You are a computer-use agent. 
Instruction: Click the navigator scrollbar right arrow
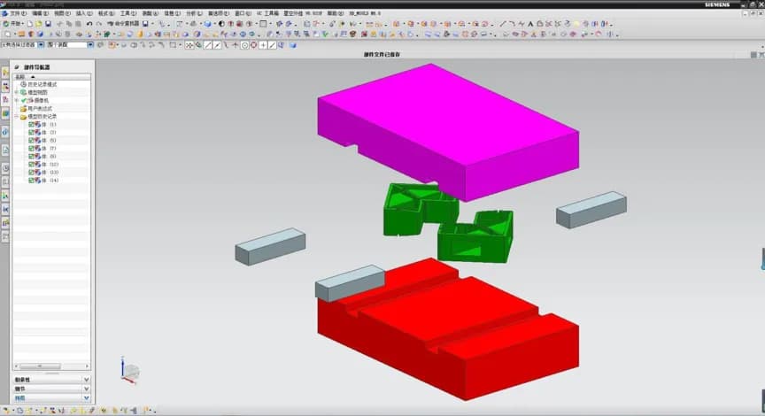87,366
